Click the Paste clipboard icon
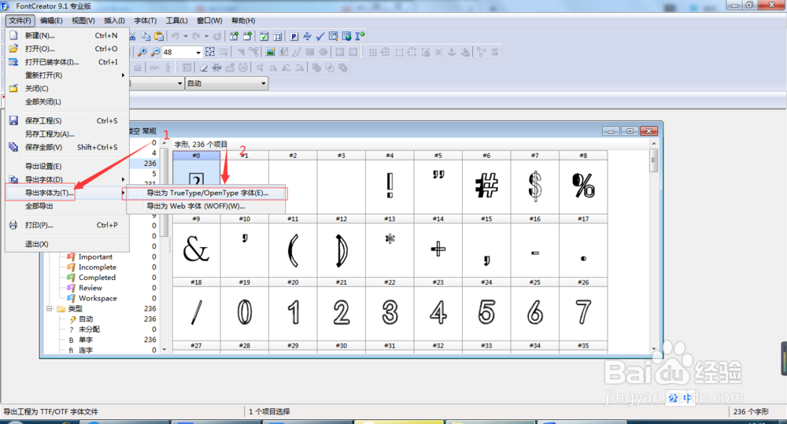 [x=159, y=36]
